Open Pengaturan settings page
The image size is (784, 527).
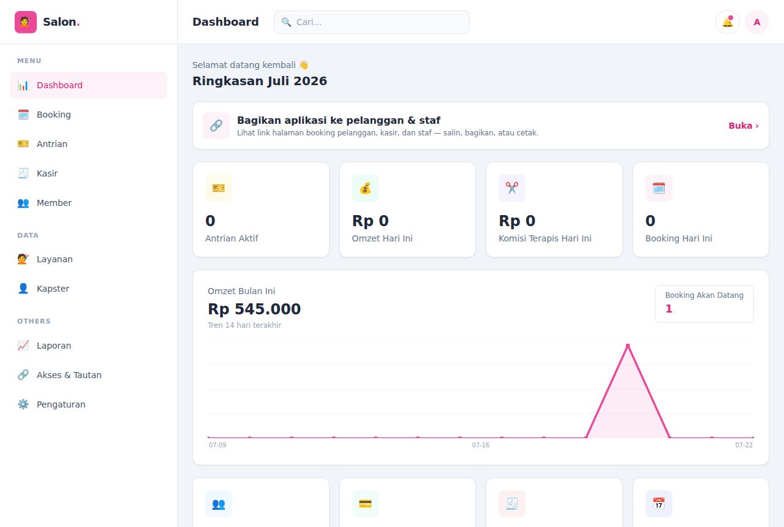[x=88, y=404]
